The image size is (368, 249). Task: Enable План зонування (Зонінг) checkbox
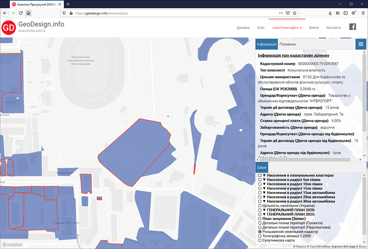click(260, 218)
